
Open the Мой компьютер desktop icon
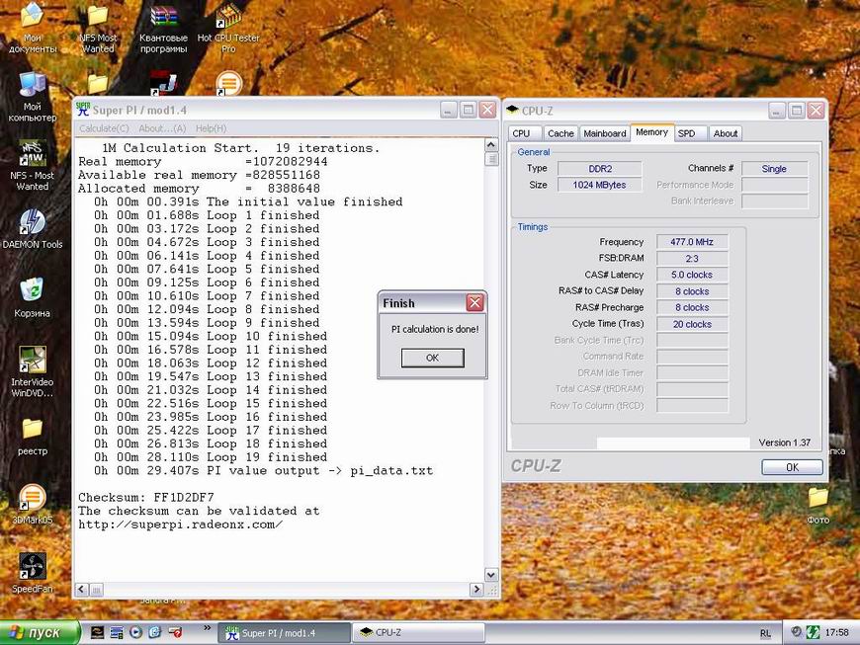pyautogui.click(x=32, y=85)
